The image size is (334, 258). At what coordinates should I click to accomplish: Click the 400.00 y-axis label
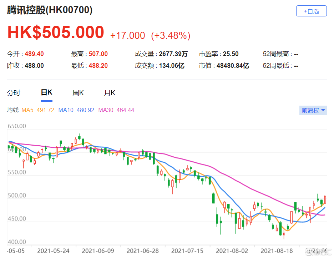point(17,242)
